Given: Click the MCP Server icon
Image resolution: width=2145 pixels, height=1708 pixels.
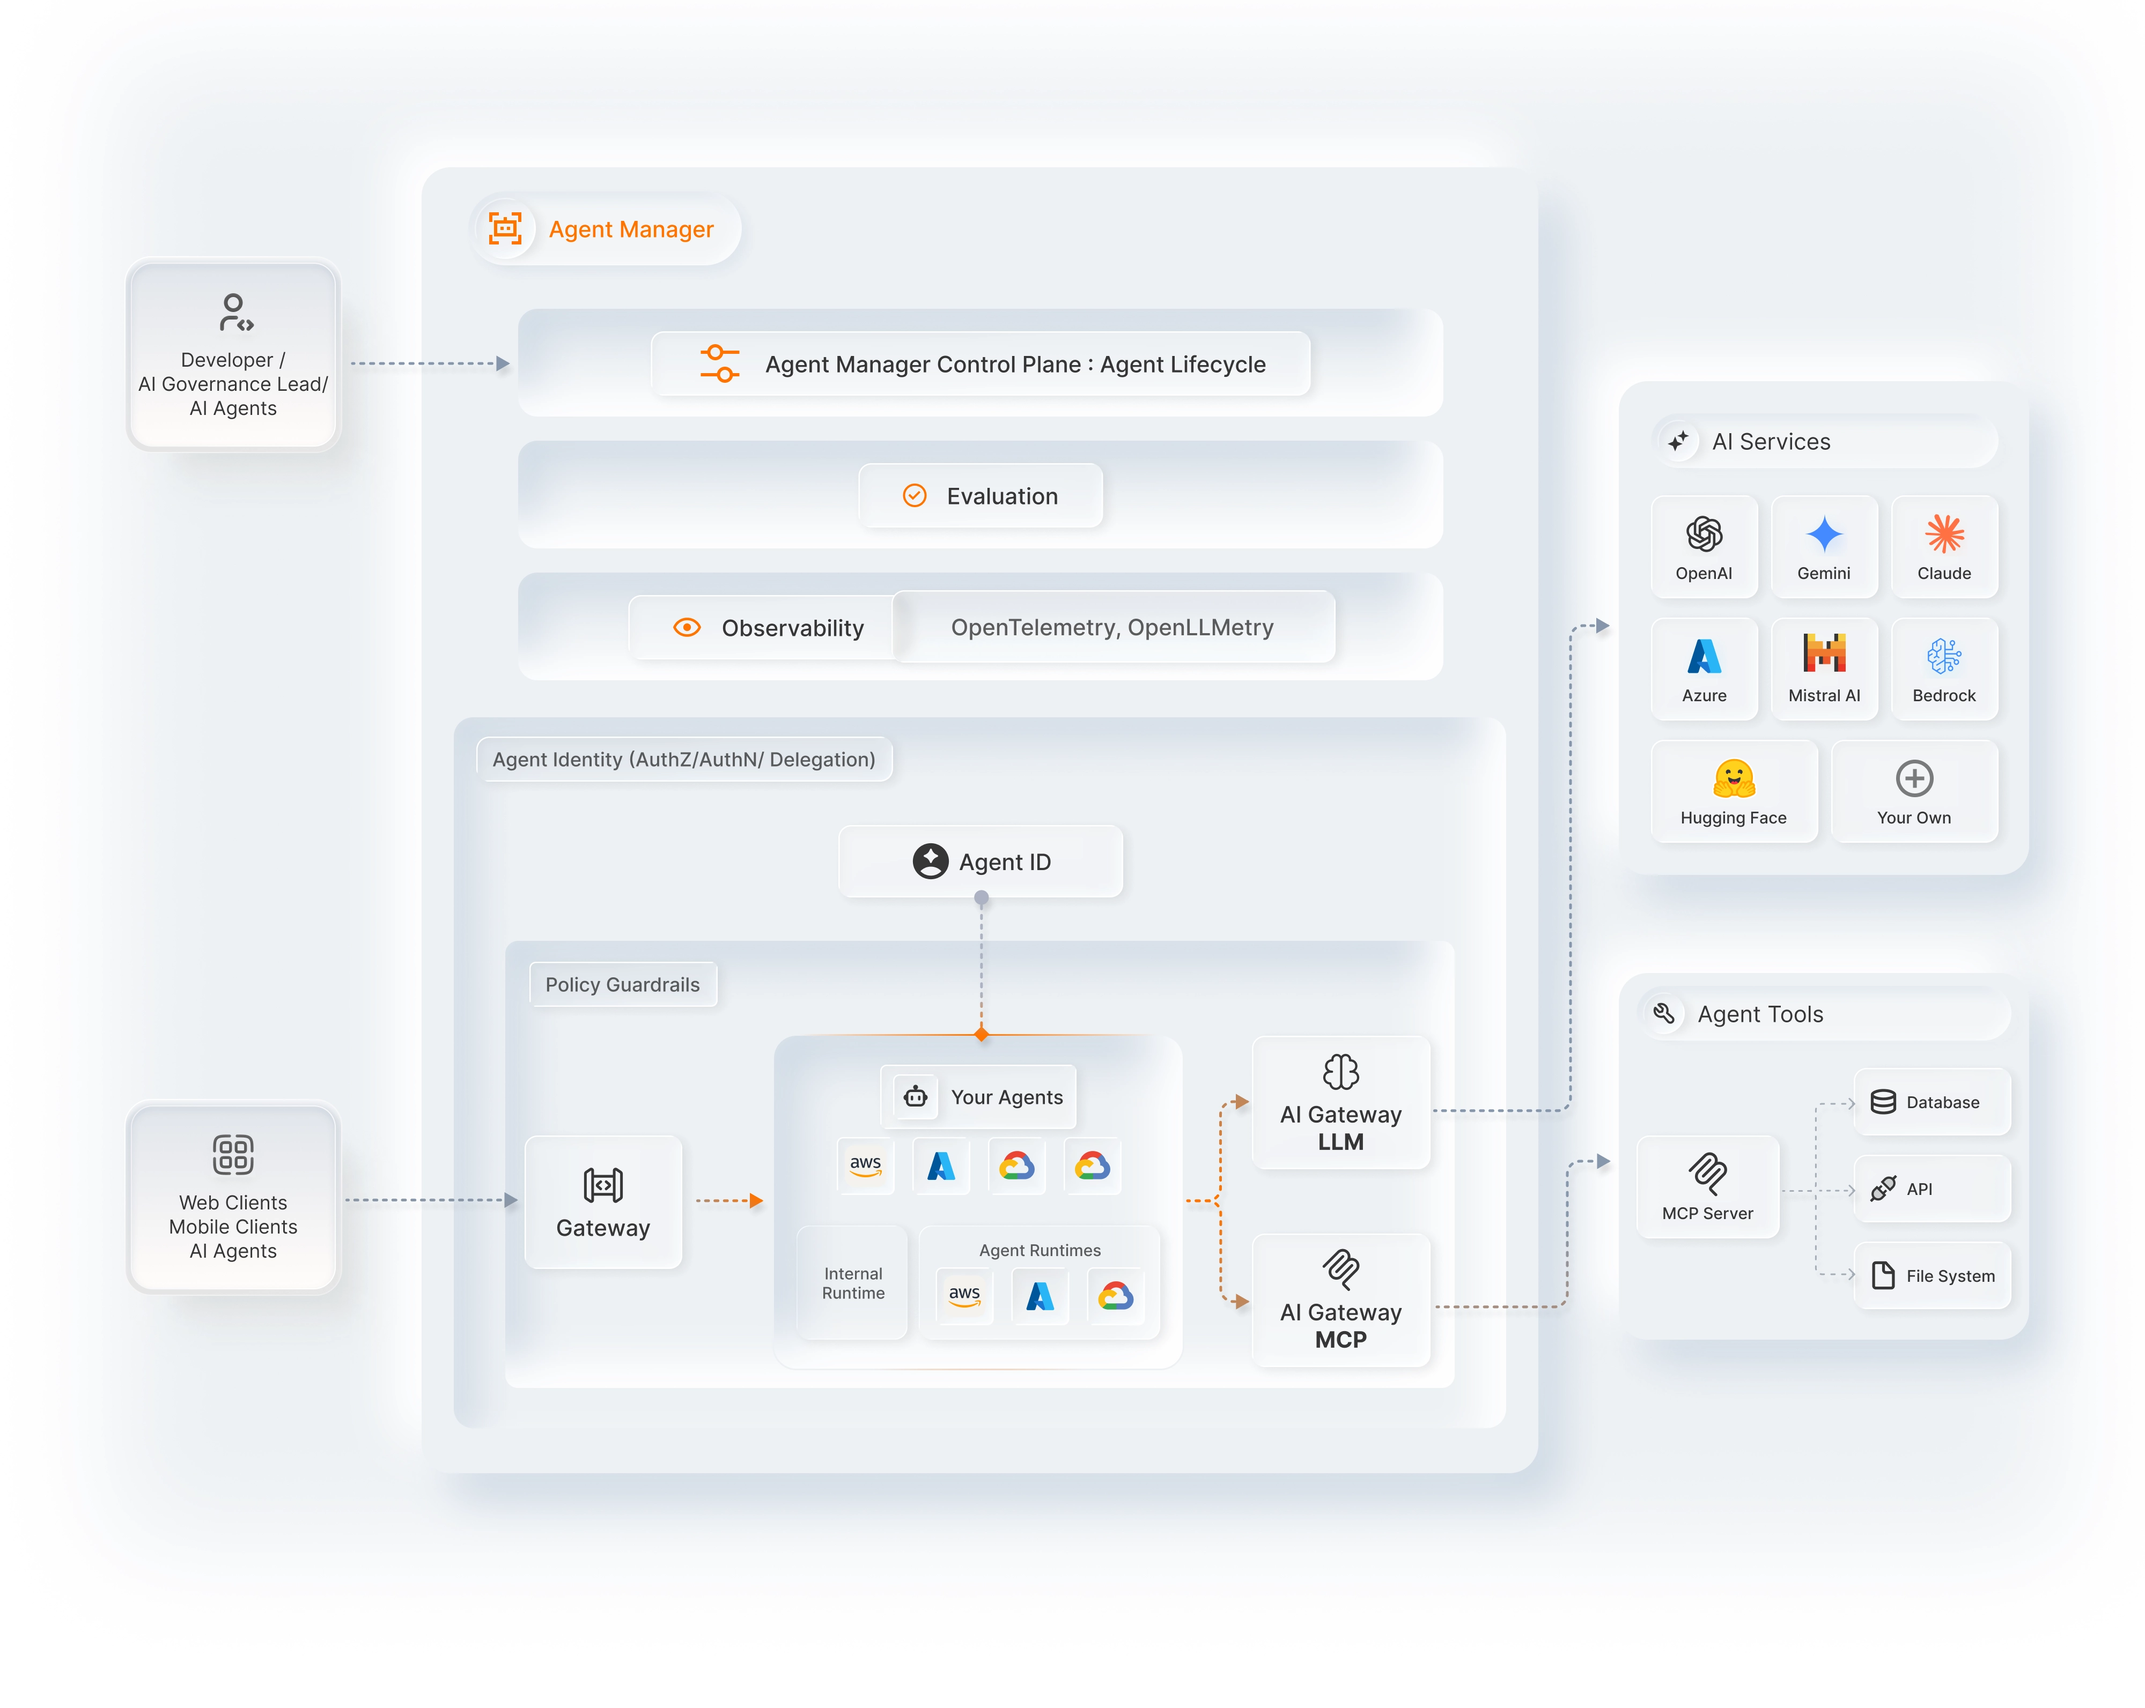Looking at the screenshot, I should [x=1707, y=1173].
